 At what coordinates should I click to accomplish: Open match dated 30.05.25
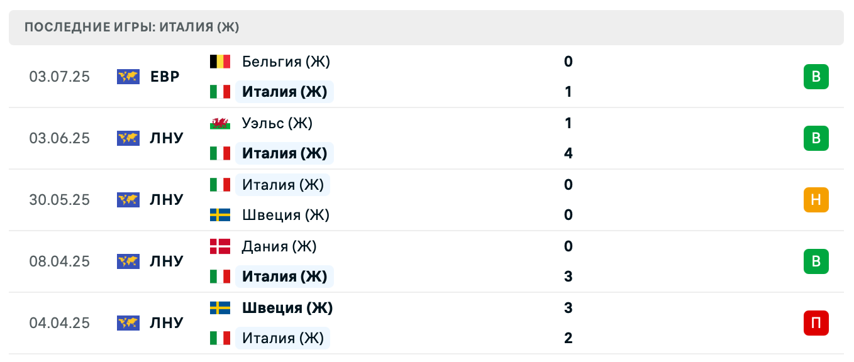tap(59, 200)
